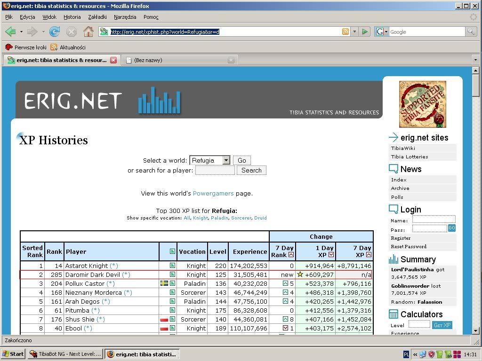Click the Swedish flag in Pollux Castor row
Screen dimensions: 482x361
pos(164,283)
